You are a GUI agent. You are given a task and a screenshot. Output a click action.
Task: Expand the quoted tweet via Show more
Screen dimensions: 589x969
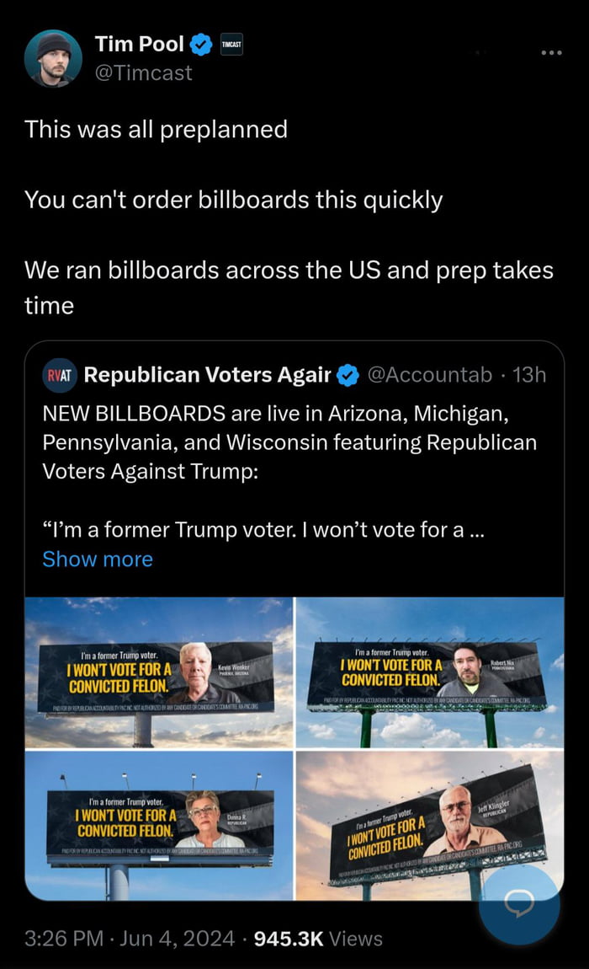(x=97, y=559)
